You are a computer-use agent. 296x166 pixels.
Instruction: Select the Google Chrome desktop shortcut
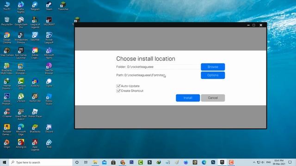[7, 38]
